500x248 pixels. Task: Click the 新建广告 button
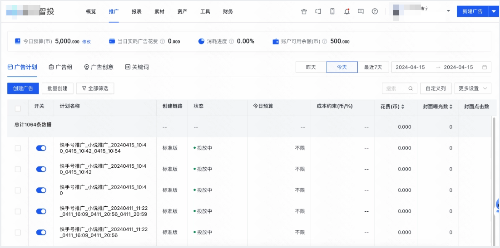(x=473, y=11)
